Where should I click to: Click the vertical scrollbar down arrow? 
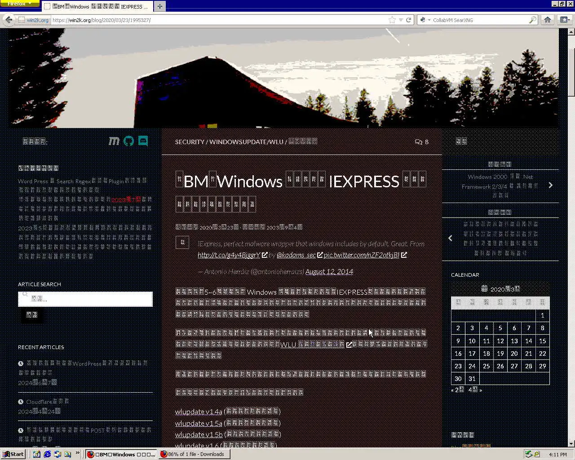571,444
